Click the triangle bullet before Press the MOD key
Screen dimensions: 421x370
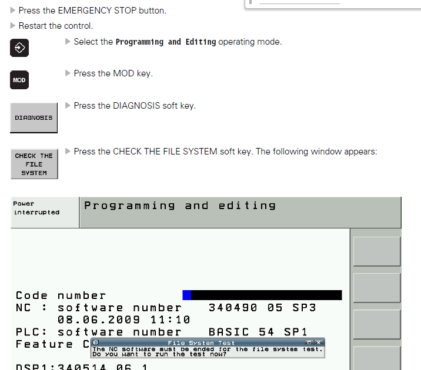pos(68,73)
